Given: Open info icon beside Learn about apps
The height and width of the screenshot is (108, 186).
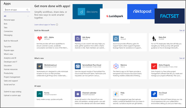Looking at the screenshot, I should pos(57,25).
